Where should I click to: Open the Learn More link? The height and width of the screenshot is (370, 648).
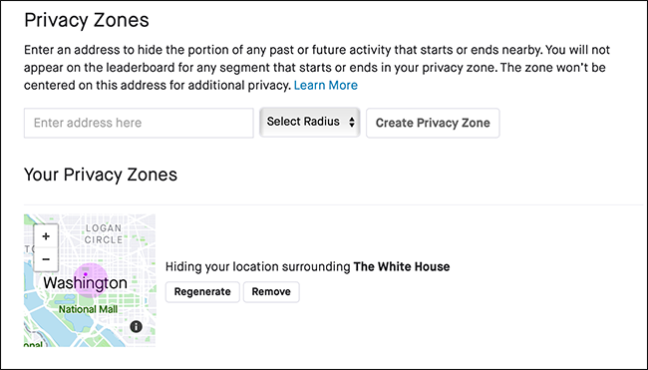pos(326,85)
